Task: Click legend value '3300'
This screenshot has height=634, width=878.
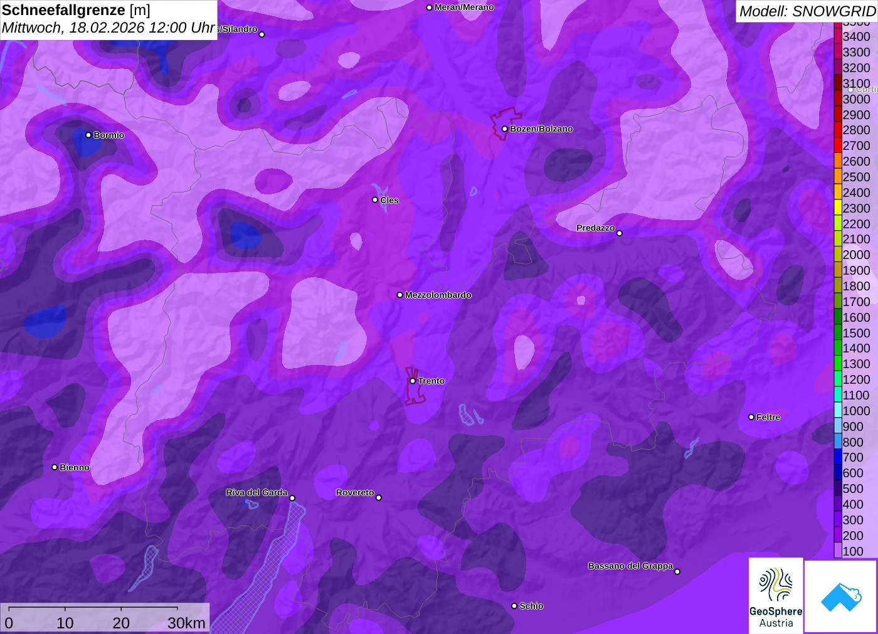Action: pyautogui.click(x=857, y=52)
